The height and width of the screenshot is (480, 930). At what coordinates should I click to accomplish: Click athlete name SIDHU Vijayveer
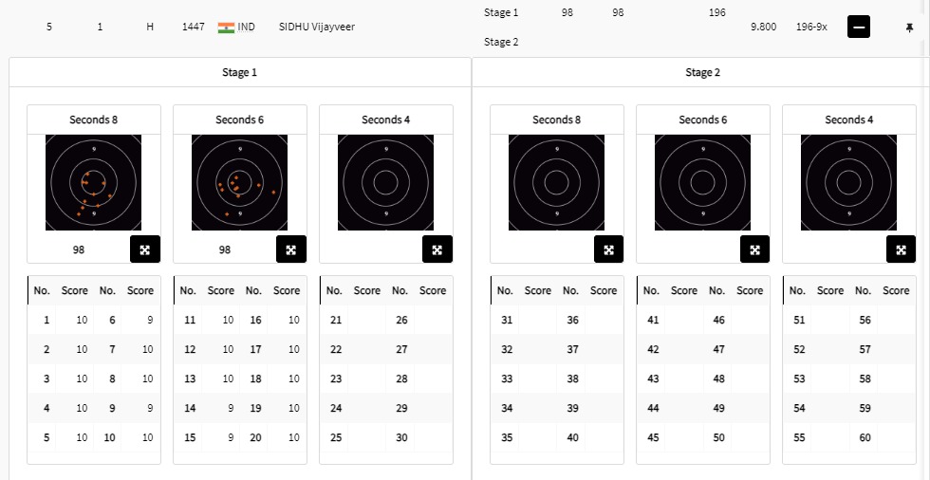pyautogui.click(x=317, y=28)
